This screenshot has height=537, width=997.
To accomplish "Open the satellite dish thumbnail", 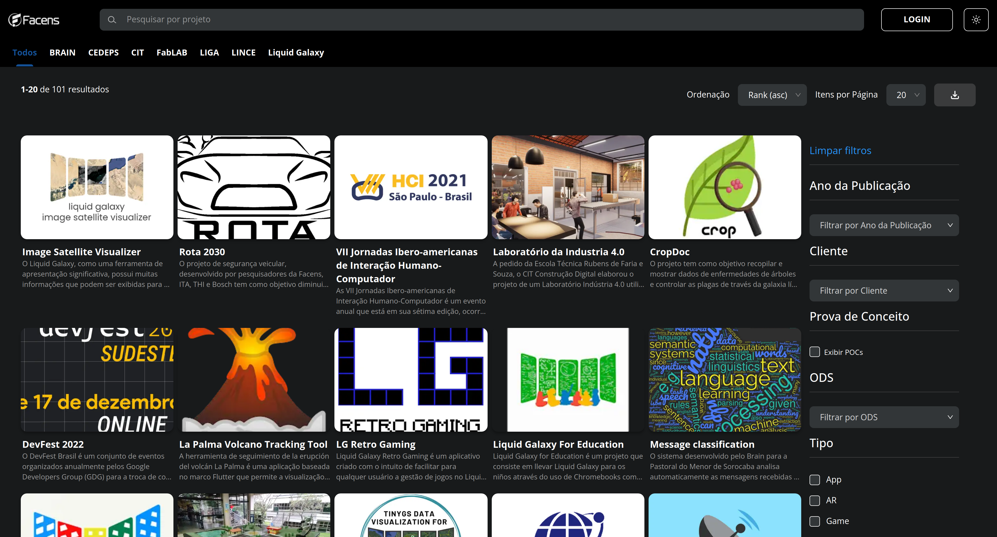I will 725,515.
